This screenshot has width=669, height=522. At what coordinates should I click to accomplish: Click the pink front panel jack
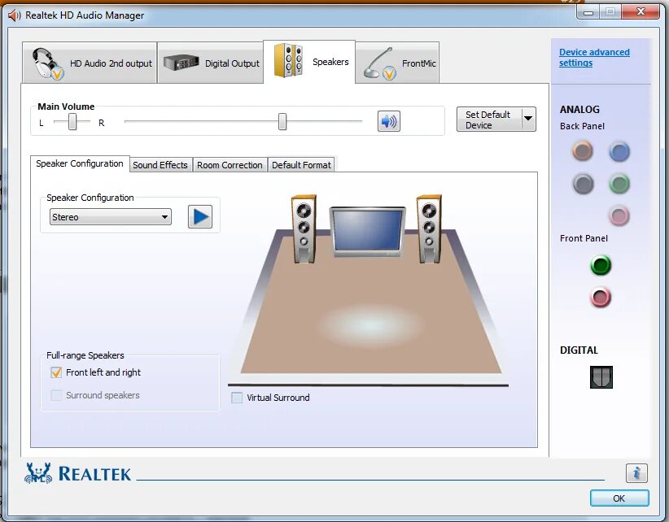[601, 297]
